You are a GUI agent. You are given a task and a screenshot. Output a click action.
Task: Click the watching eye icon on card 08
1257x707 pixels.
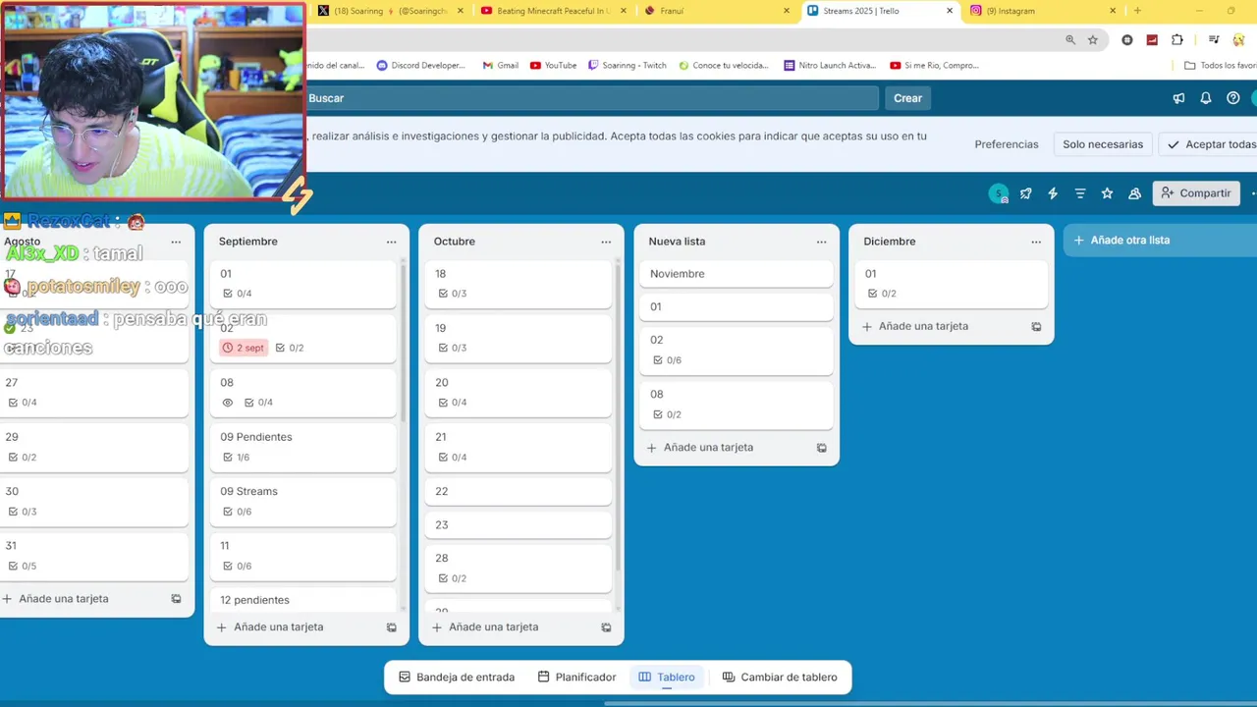coord(228,403)
